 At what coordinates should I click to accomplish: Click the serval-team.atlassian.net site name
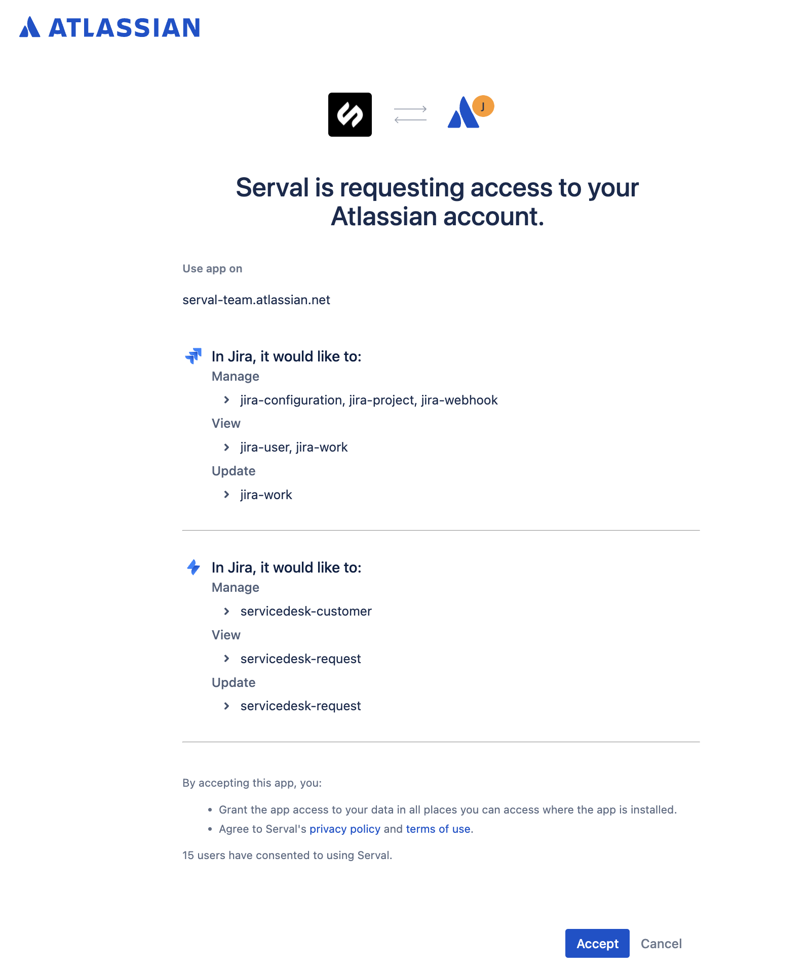tap(256, 299)
